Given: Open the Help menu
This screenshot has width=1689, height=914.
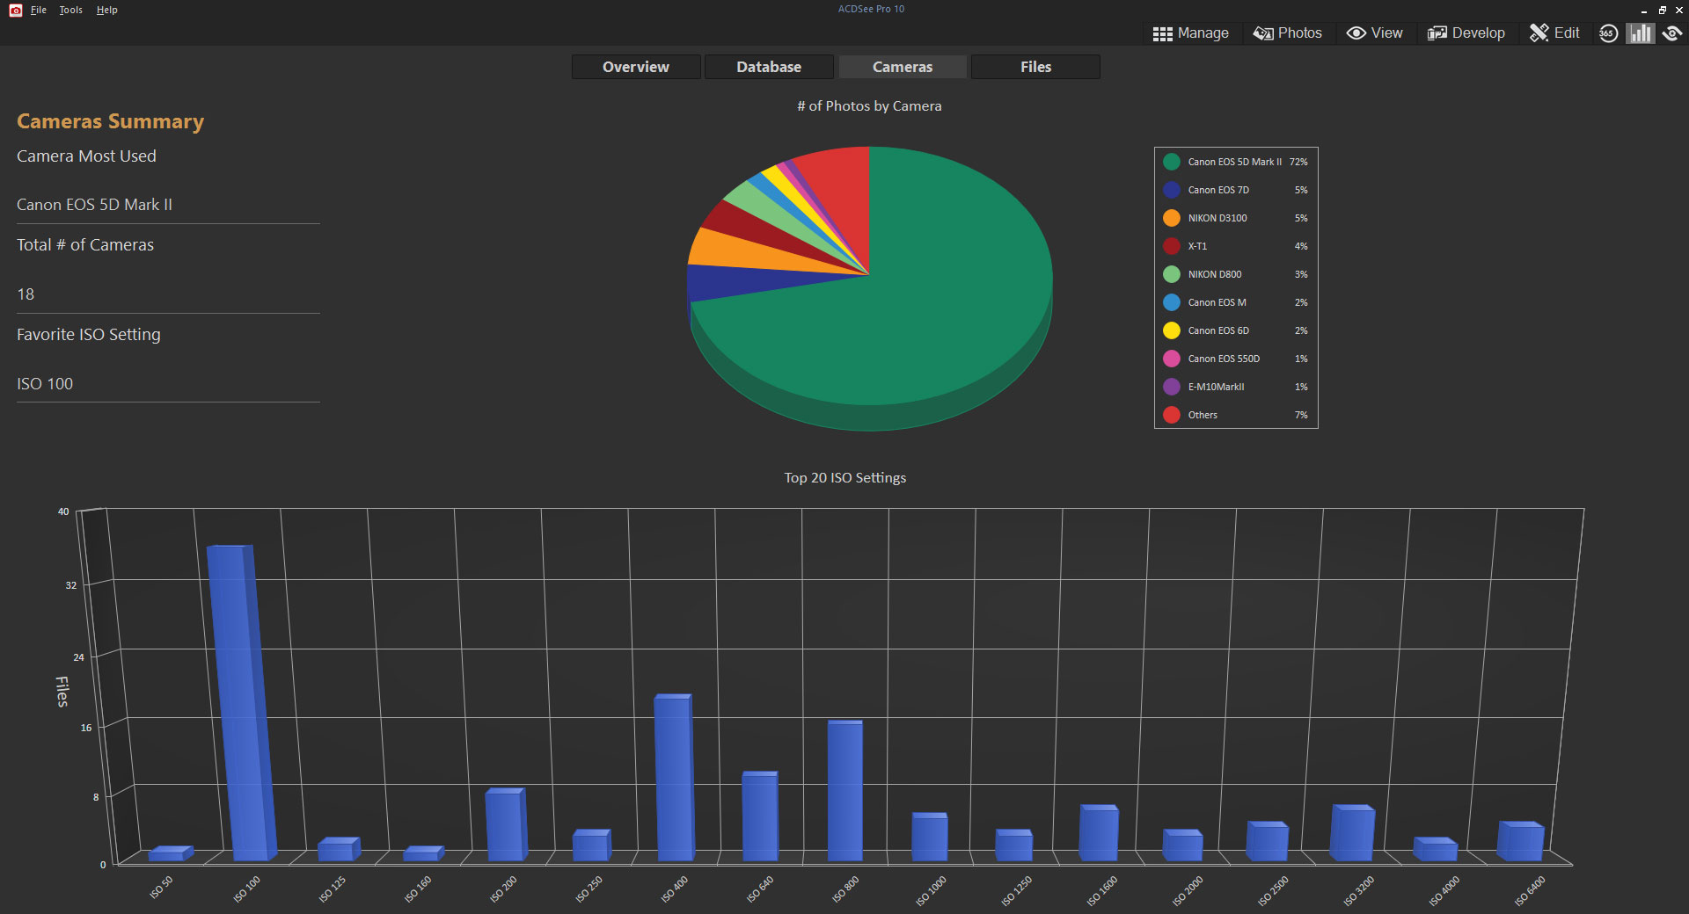Looking at the screenshot, I should click(107, 10).
